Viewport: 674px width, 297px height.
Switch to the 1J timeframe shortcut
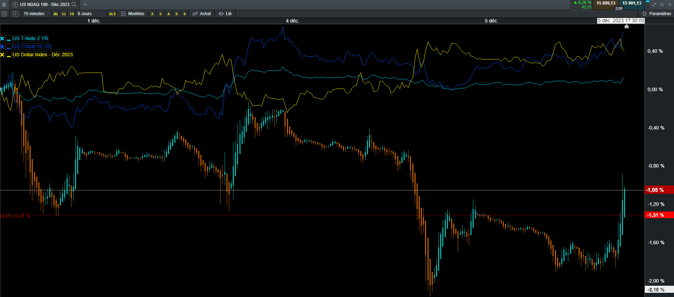(64, 14)
